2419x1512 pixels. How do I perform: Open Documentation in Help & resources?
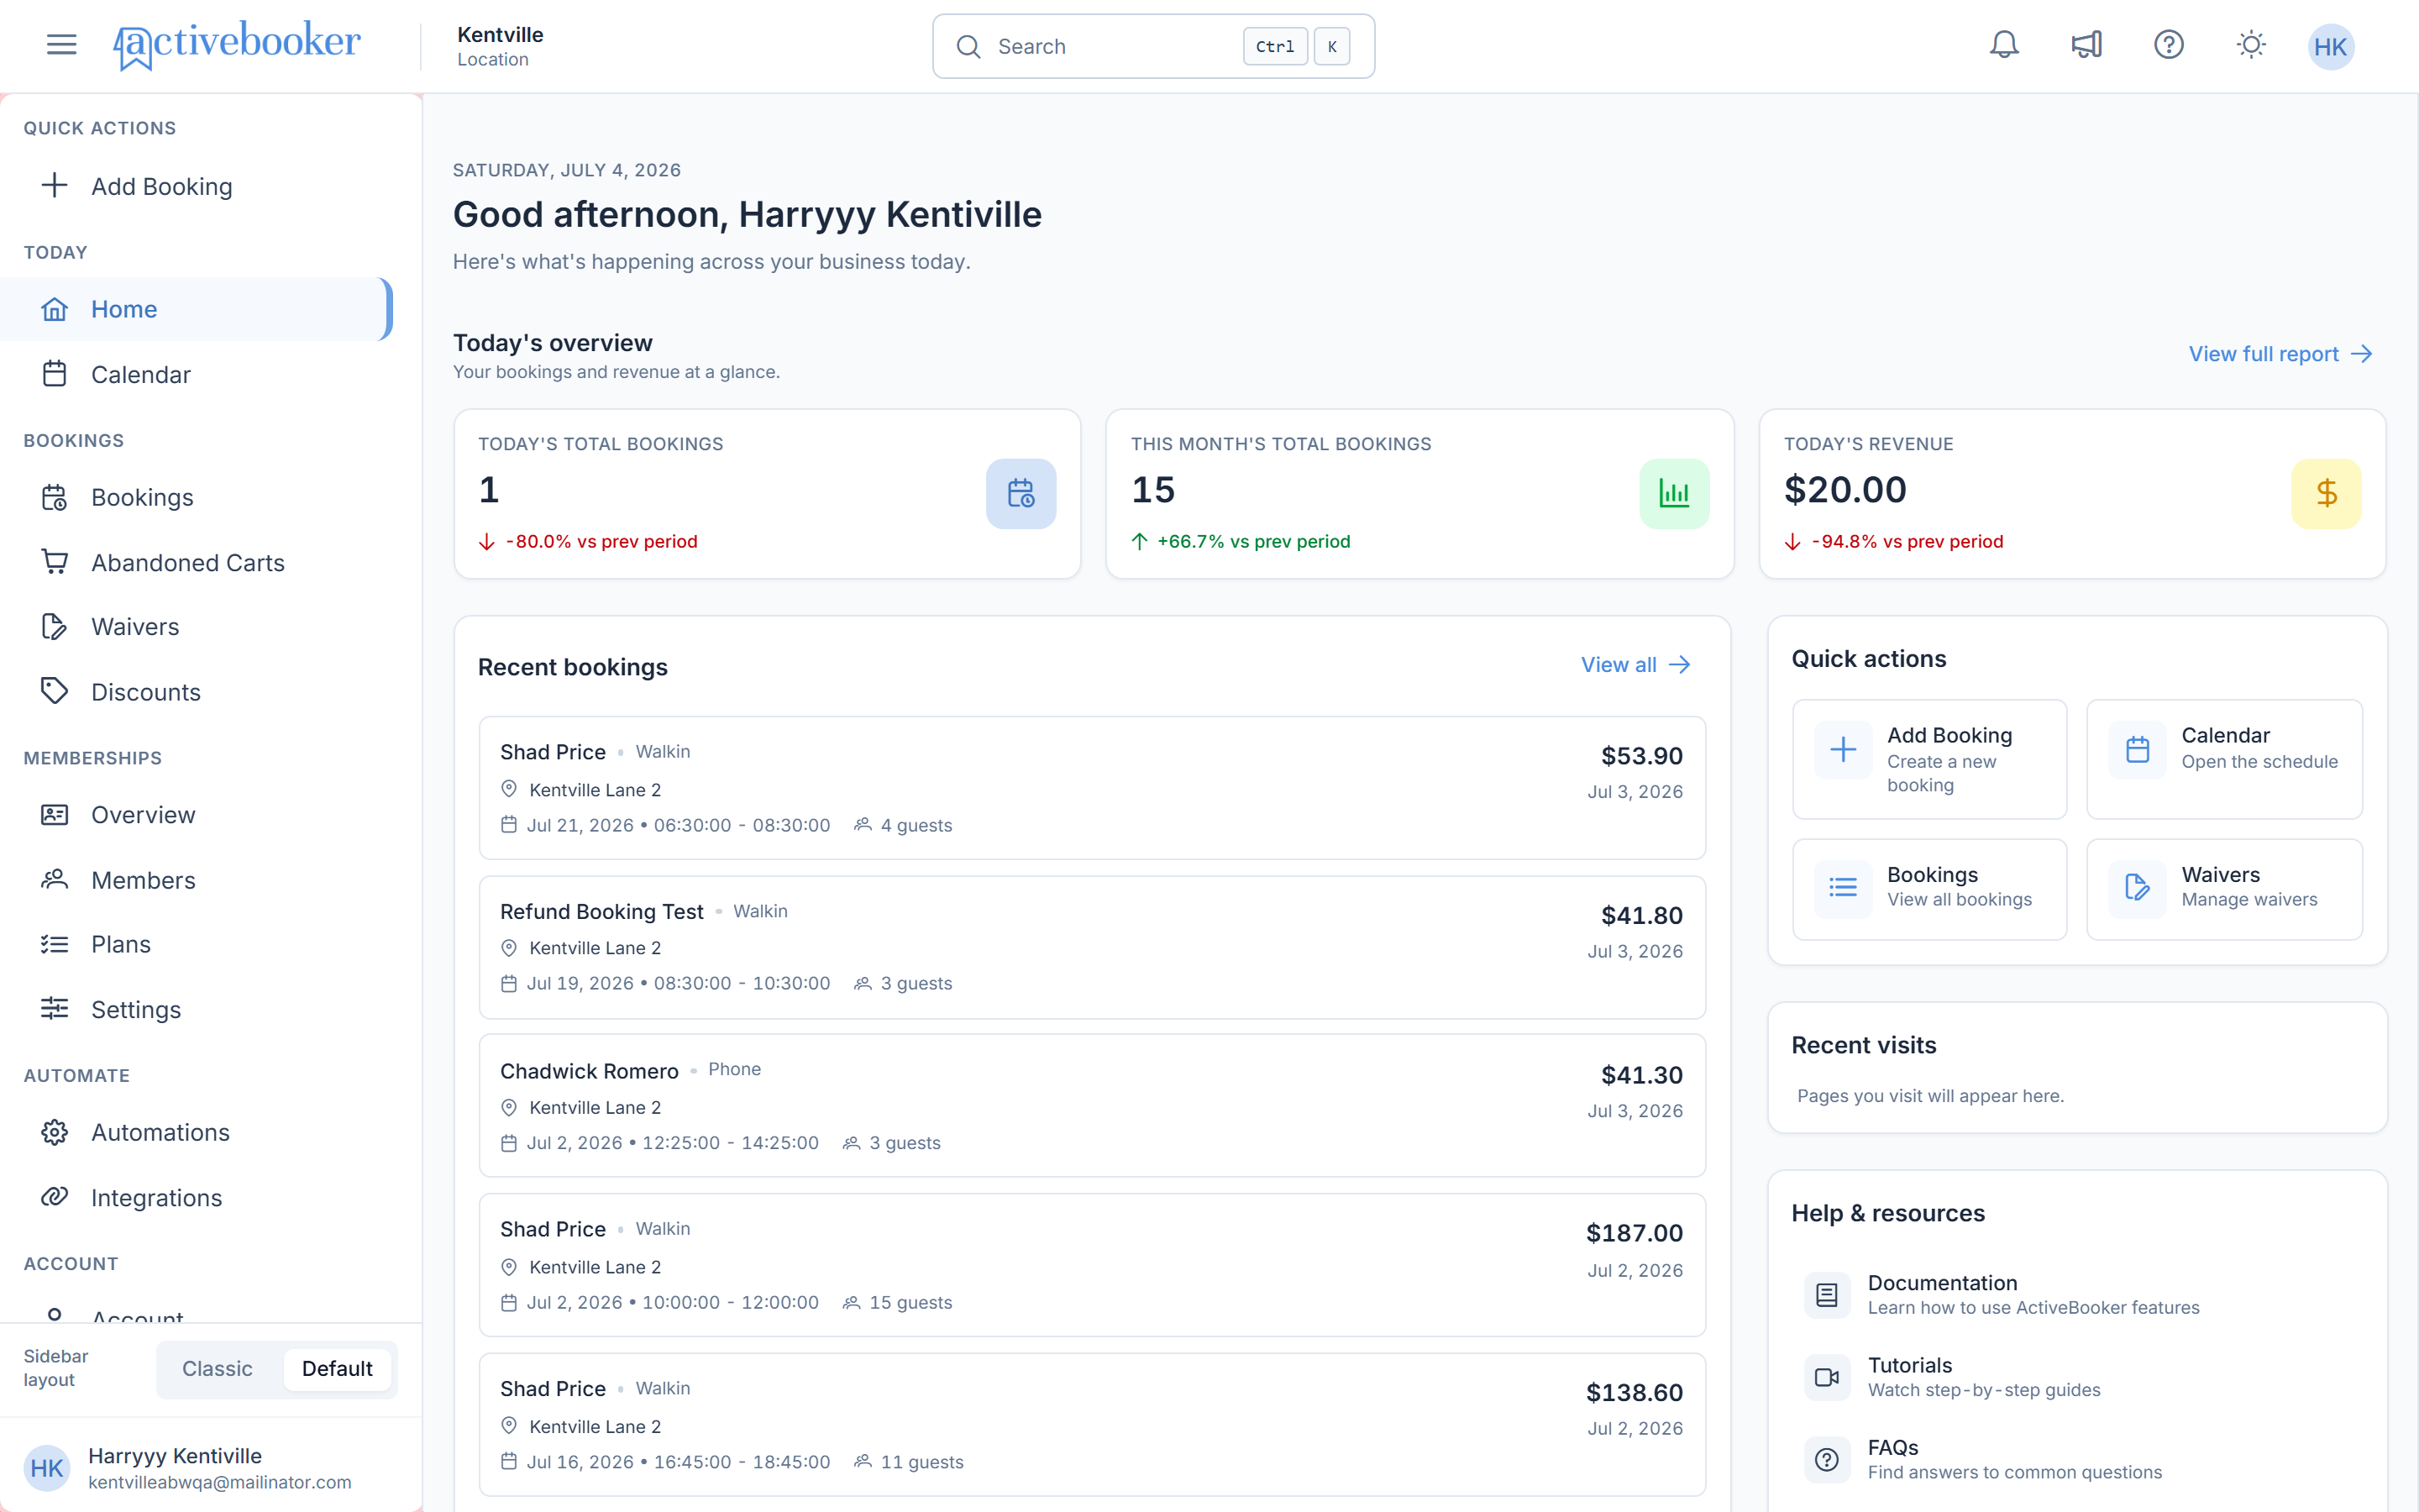click(2079, 1294)
